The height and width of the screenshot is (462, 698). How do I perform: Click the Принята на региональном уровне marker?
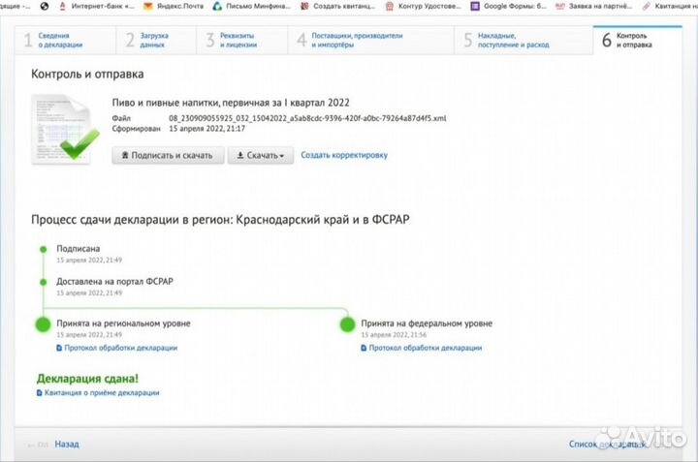pos(44,324)
